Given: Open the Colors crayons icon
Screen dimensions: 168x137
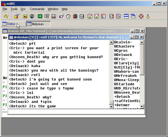Looking at the screenshot, I should [75, 16].
